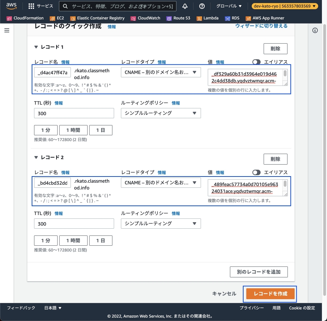Open the CNAME record type dropdown
Screen dimensions: 327x321
tap(161, 72)
